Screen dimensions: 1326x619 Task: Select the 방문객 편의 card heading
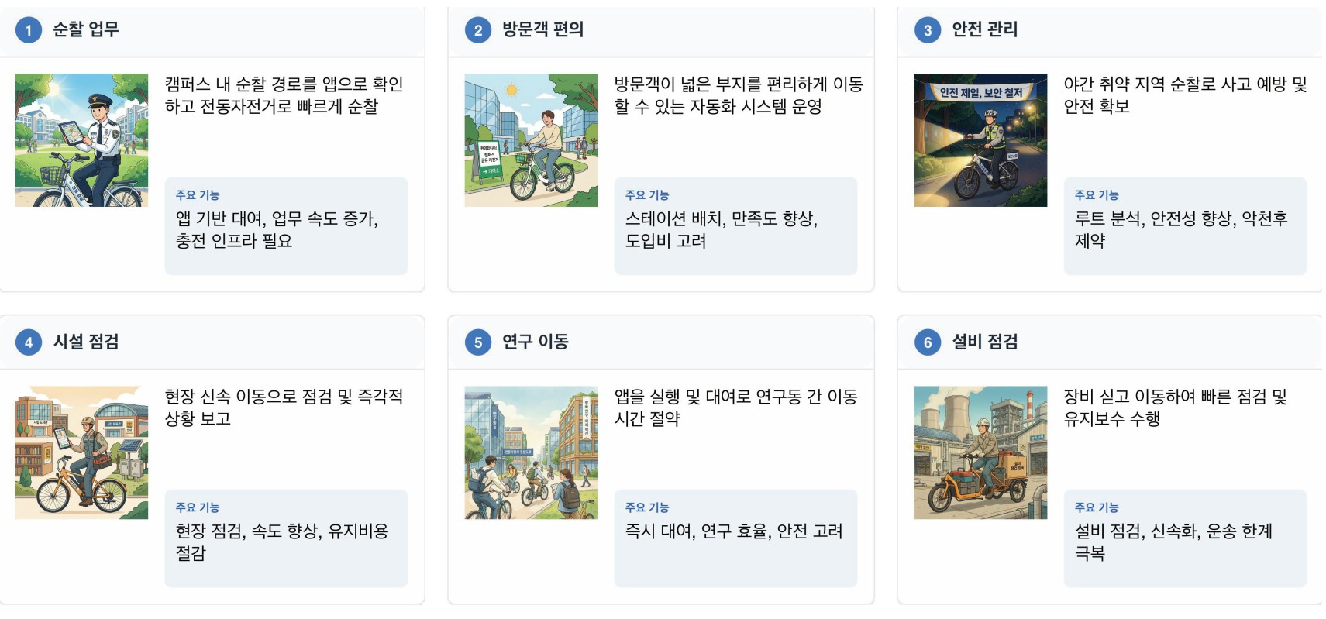click(x=542, y=29)
